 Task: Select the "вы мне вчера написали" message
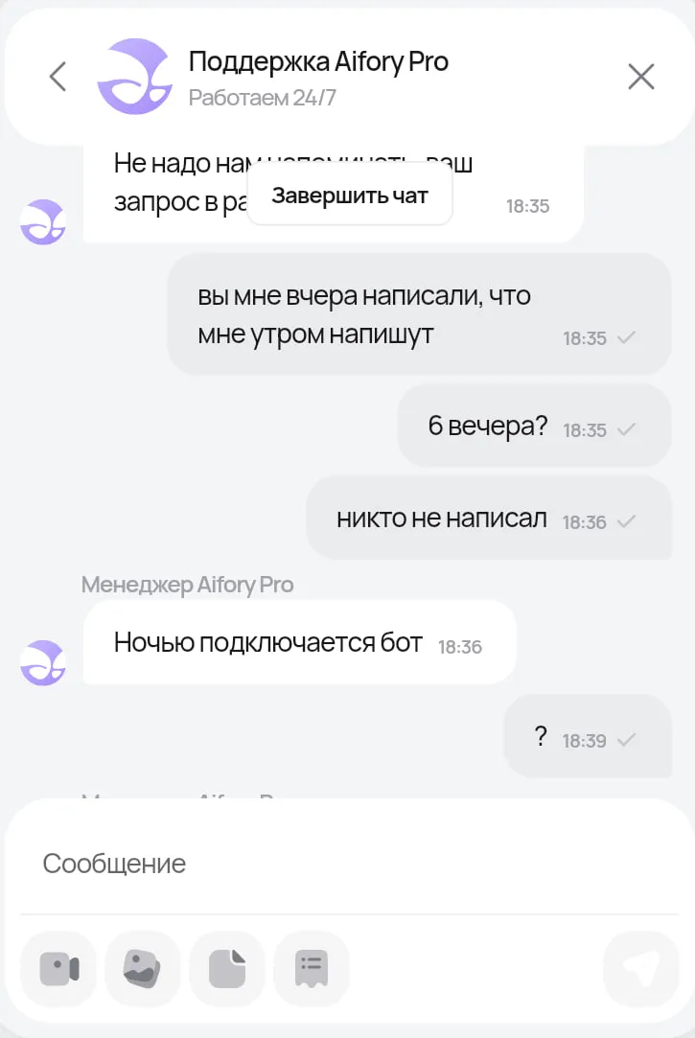point(419,314)
